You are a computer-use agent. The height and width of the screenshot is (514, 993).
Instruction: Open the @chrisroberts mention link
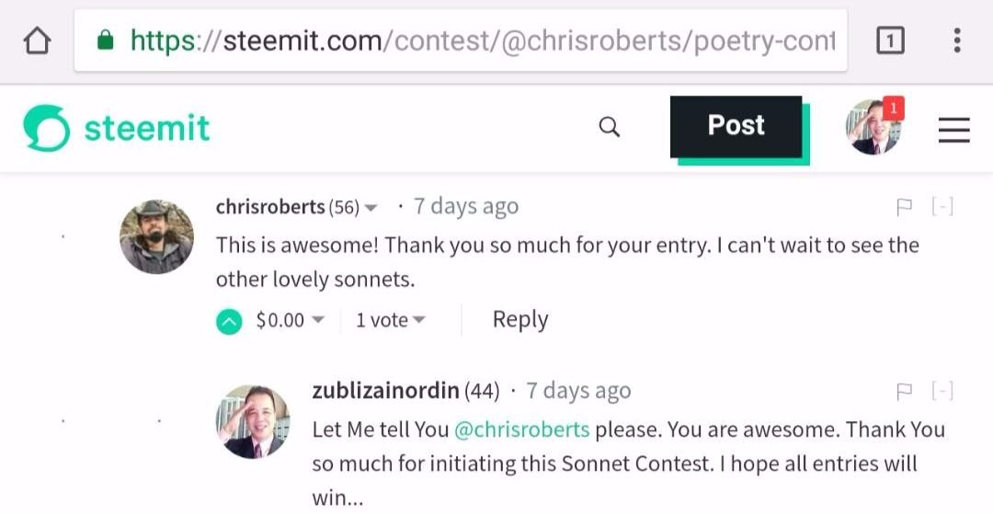(x=521, y=429)
